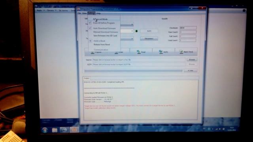The width and height of the screenshot is (253, 142).
Task: Click the SQTP Browse button
Action: point(192,64)
